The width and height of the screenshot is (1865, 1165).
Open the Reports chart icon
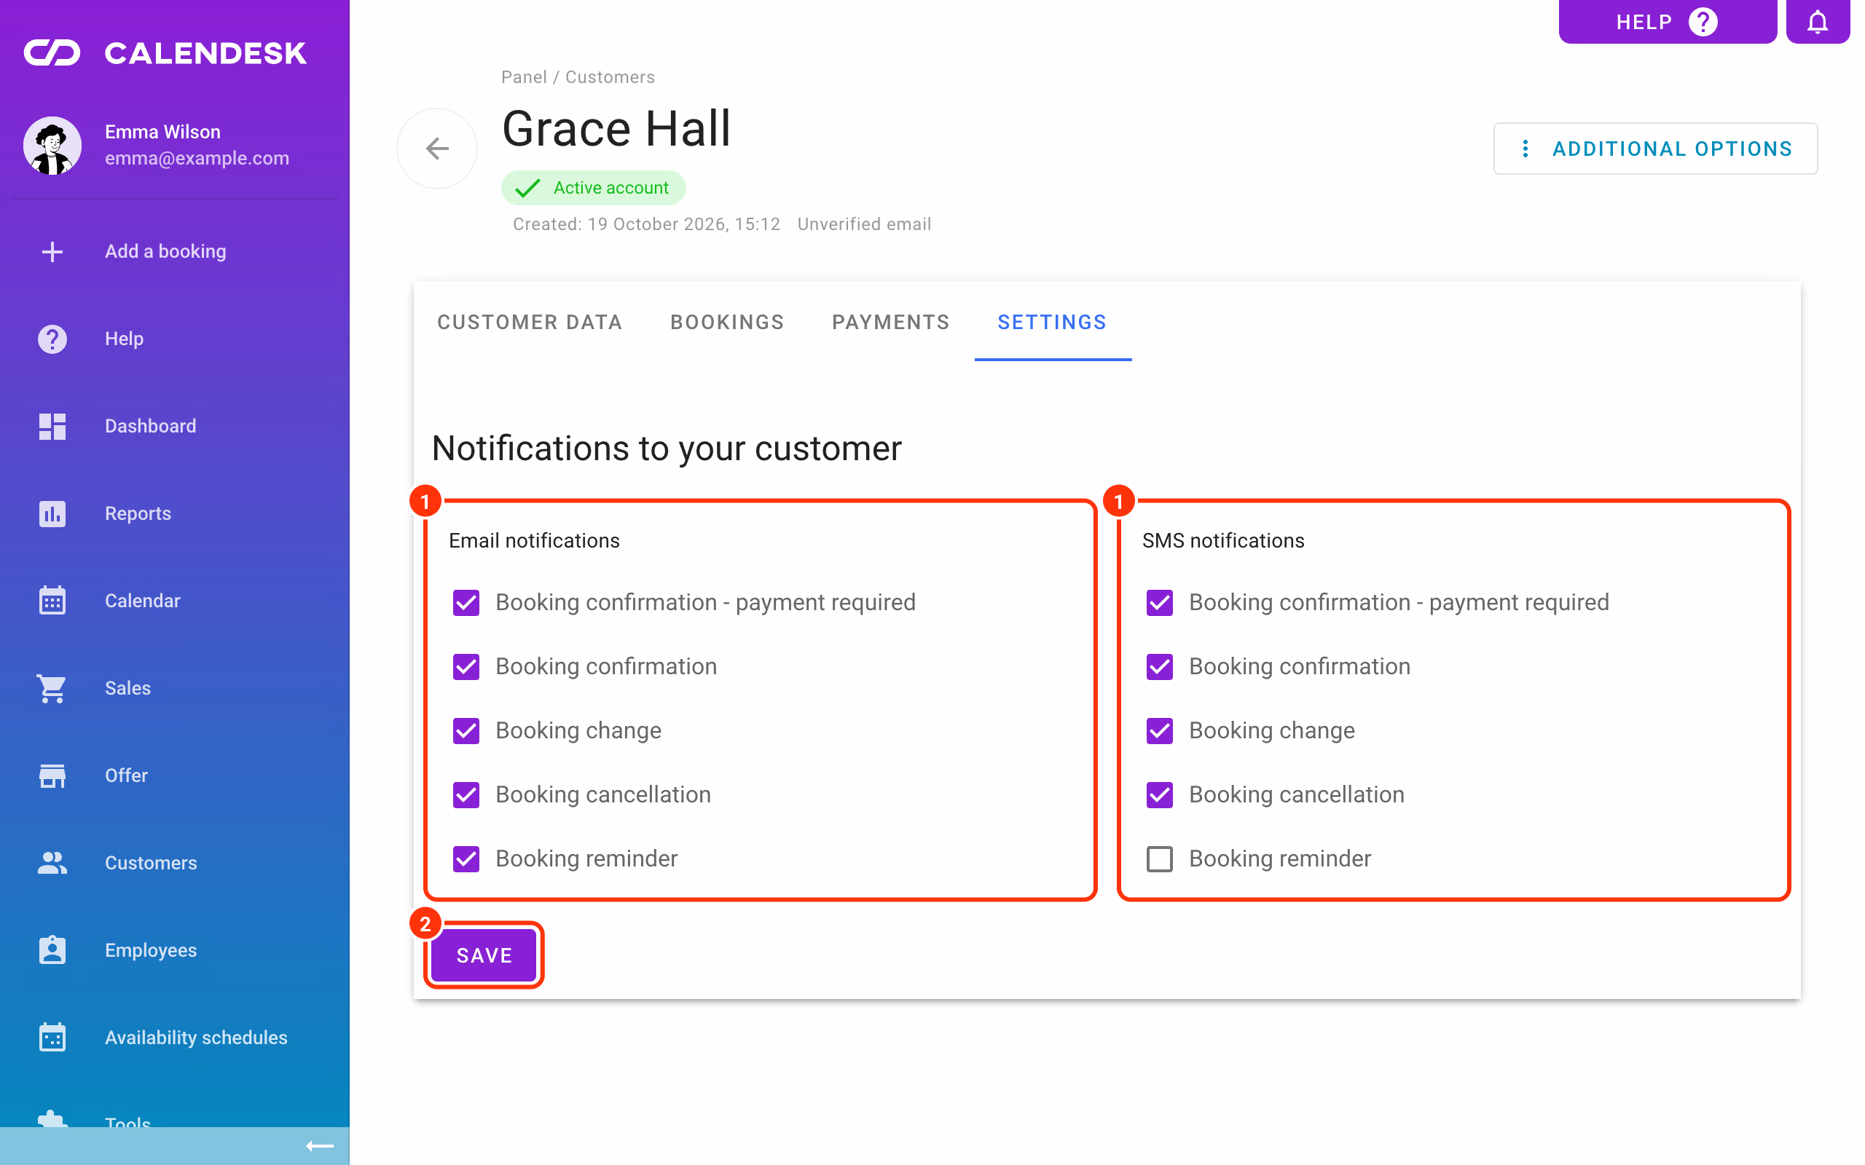coord(52,513)
